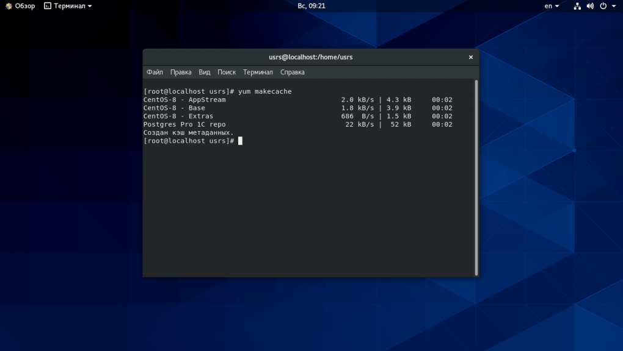This screenshot has height=351, width=623.
Task: Click the terminal's vertical scrollbar
Action: click(x=476, y=177)
